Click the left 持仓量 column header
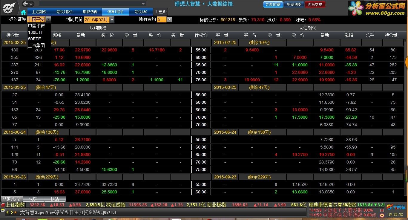Screen dimensions: 408x220 coord(13,35)
